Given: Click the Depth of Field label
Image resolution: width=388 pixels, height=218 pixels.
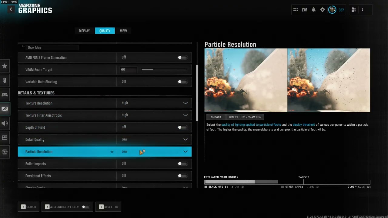Looking at the screenshot, I should [x=35, y=127].
